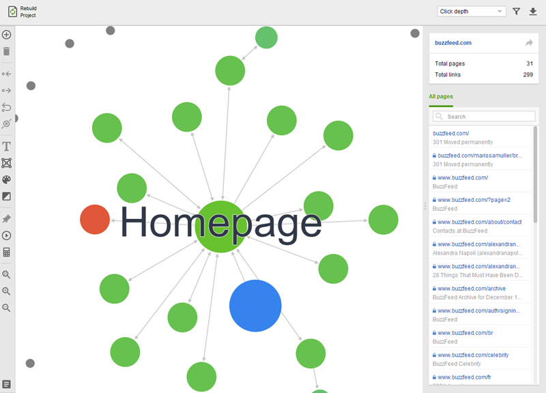The width and height of the screenshot is (546, 393).
Task: Click the zoom to fit magnifier icon
Action: 7,274
